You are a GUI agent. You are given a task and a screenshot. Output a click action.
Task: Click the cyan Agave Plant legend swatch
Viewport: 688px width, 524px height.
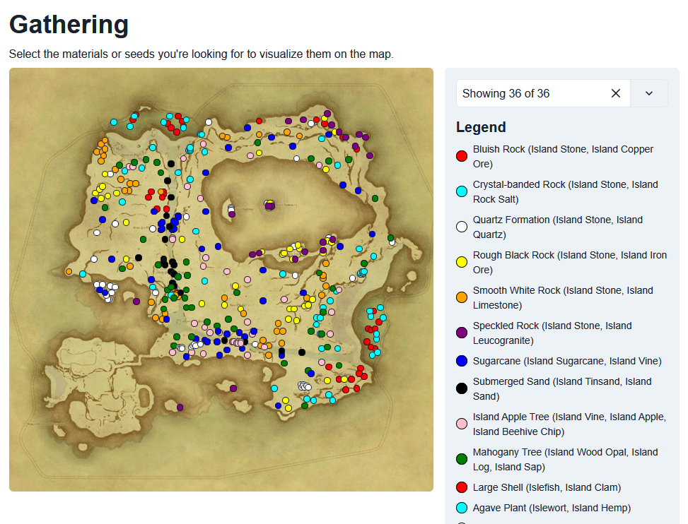click(462, 508)
